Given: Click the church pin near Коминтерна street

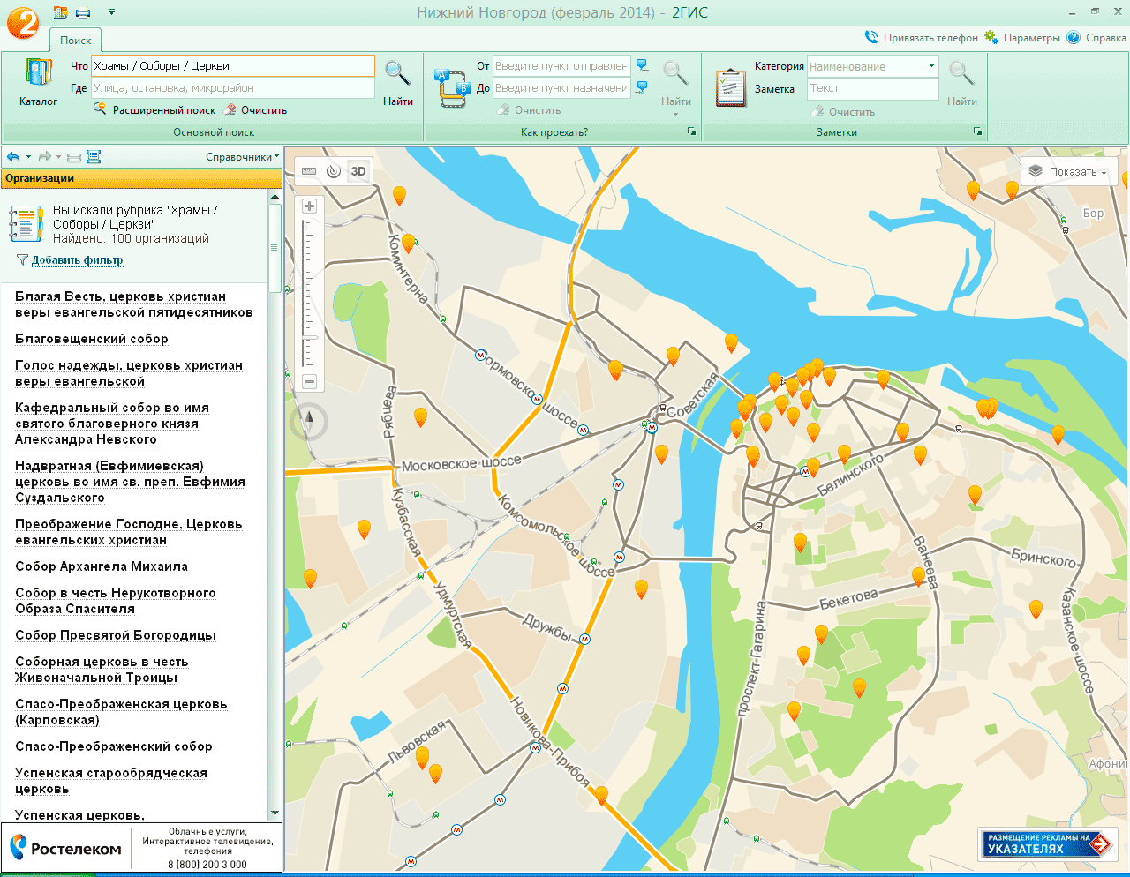Looking at the screenshot, I should pos(408,242).
